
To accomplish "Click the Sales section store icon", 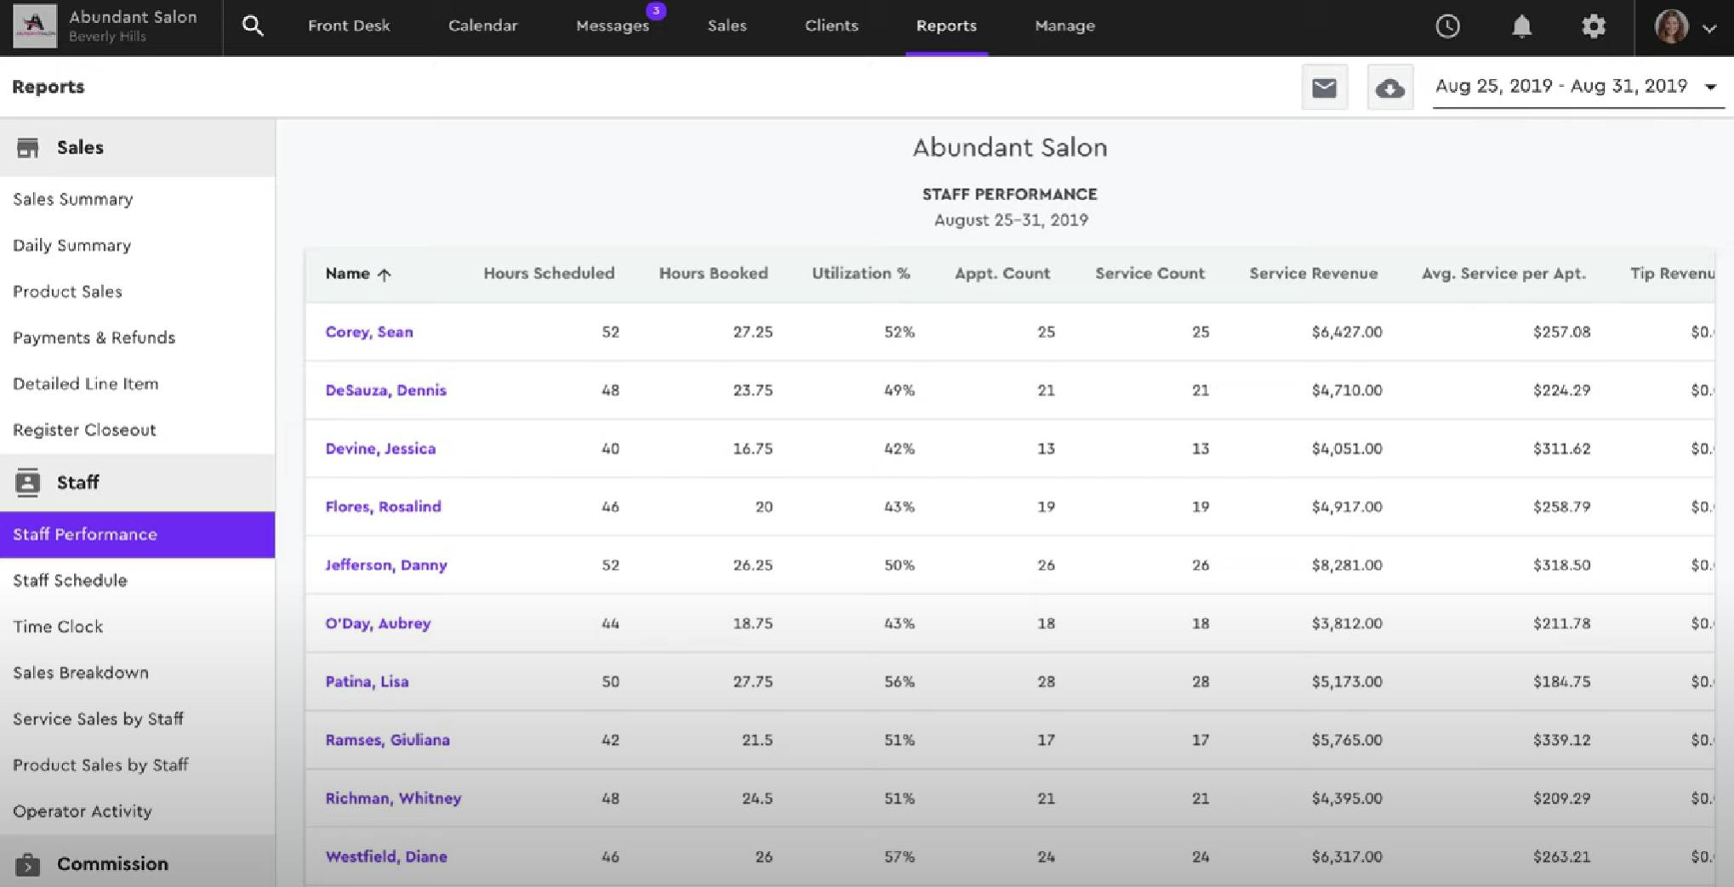I will click(x=28, y=148).
